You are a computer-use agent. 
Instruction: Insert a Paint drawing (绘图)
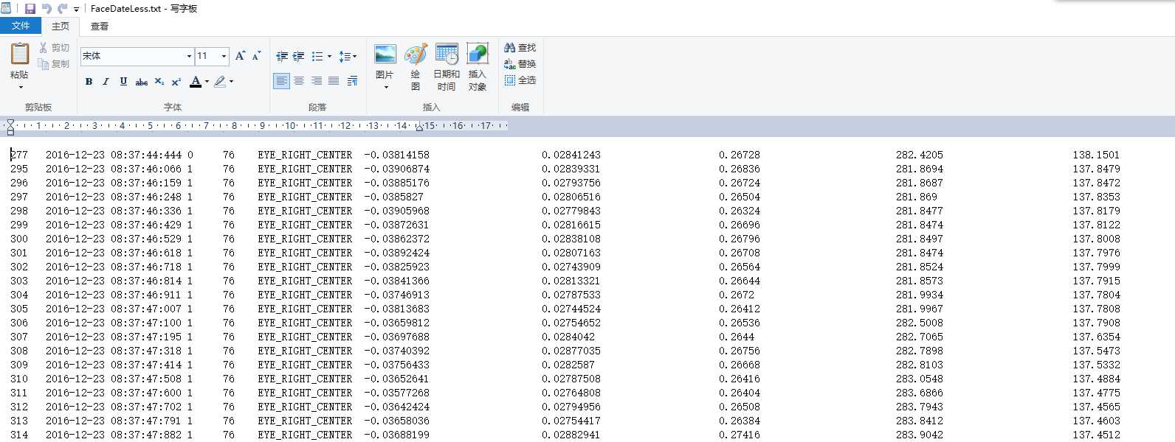[x=416, y=67]
